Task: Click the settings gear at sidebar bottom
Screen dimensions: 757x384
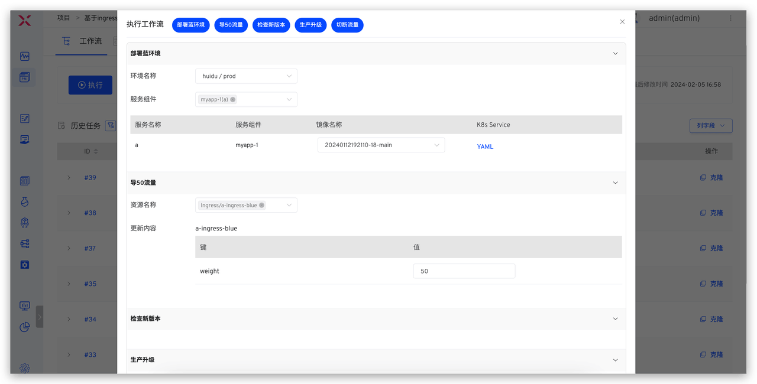Action: [24, 368]
